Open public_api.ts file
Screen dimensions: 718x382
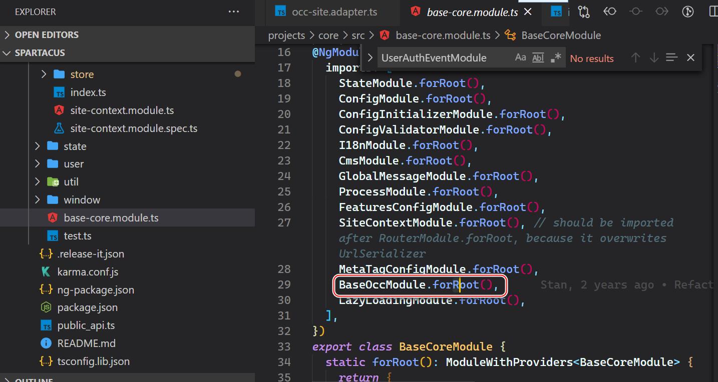click(x=86, y=325)
